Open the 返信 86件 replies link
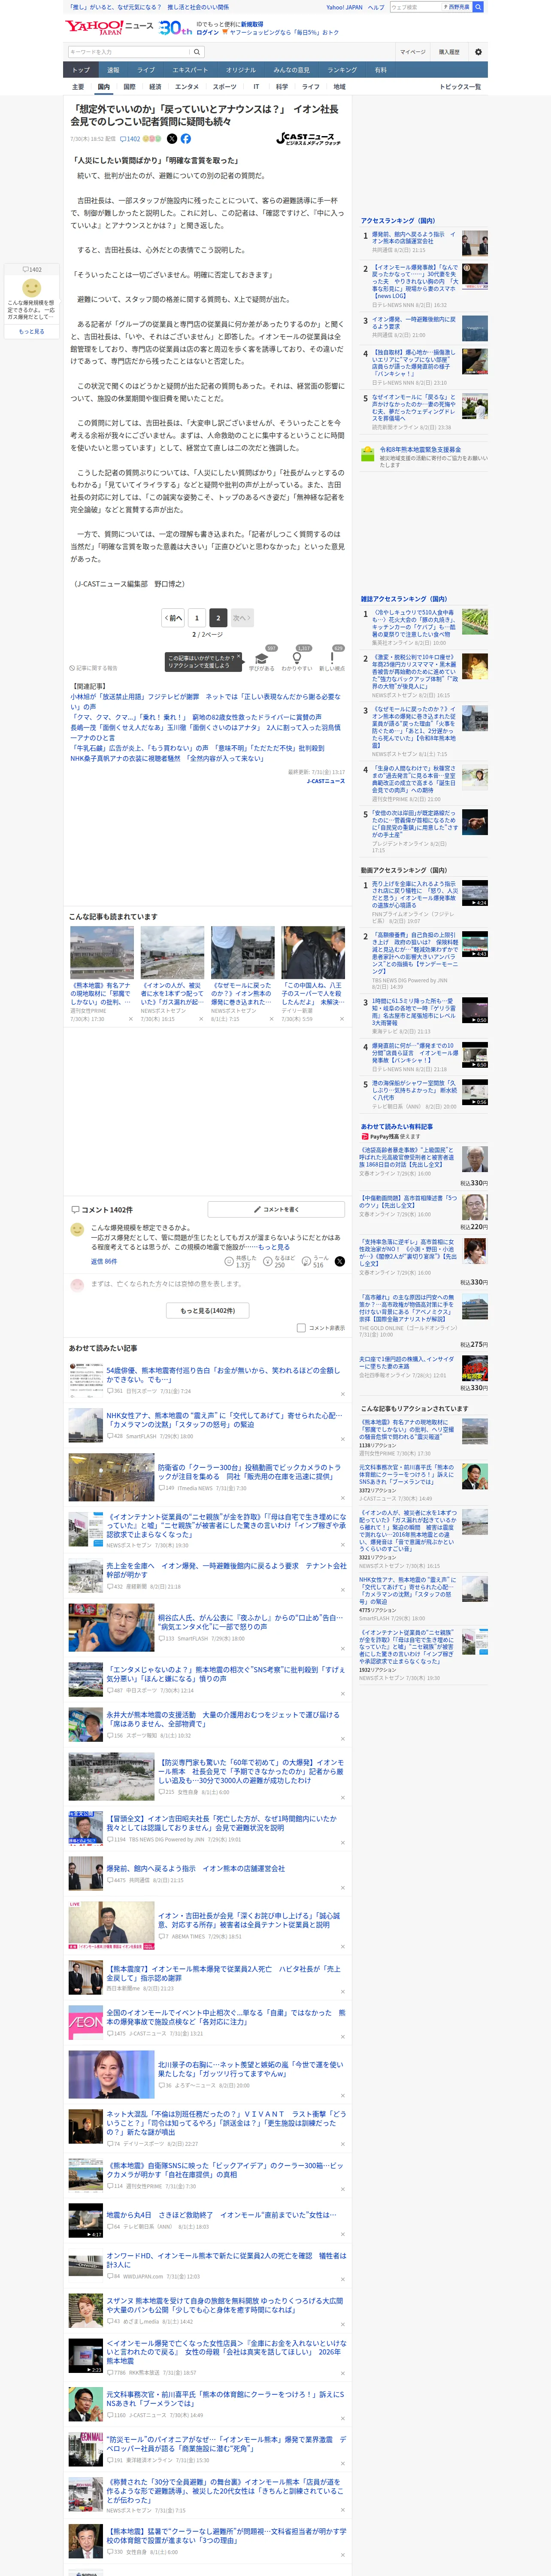This screenshot has height=2576, width=551. [104, 1261]
